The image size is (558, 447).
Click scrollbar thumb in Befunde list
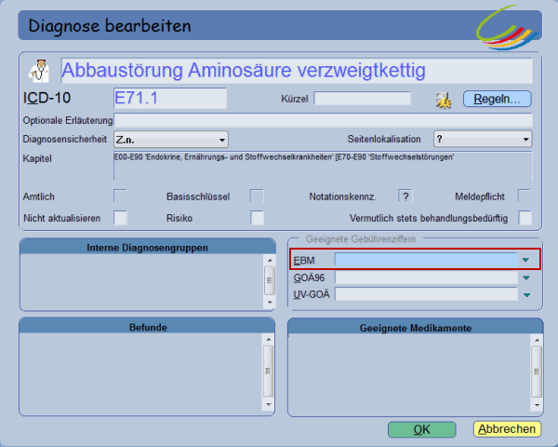point(269,371)
